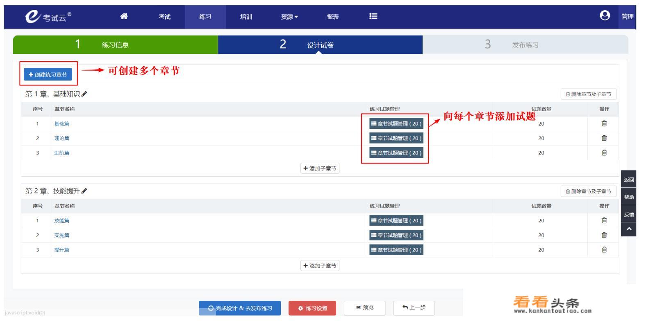The width and height of the screenshot is (646, 325).
Task: Open the home icon in navbar
Action: tap(124, 16)
